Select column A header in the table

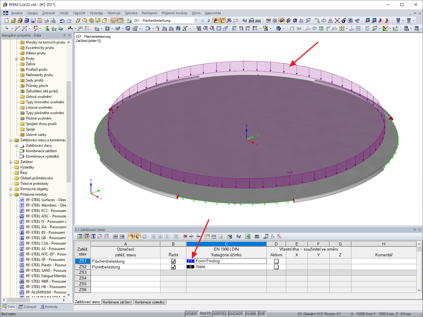125,244
